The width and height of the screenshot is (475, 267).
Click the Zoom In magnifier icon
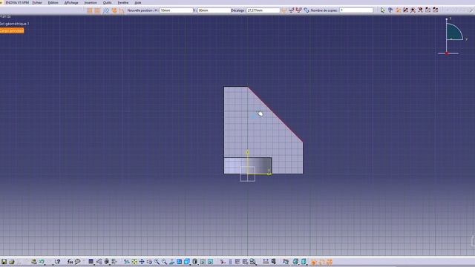point(157,262)
